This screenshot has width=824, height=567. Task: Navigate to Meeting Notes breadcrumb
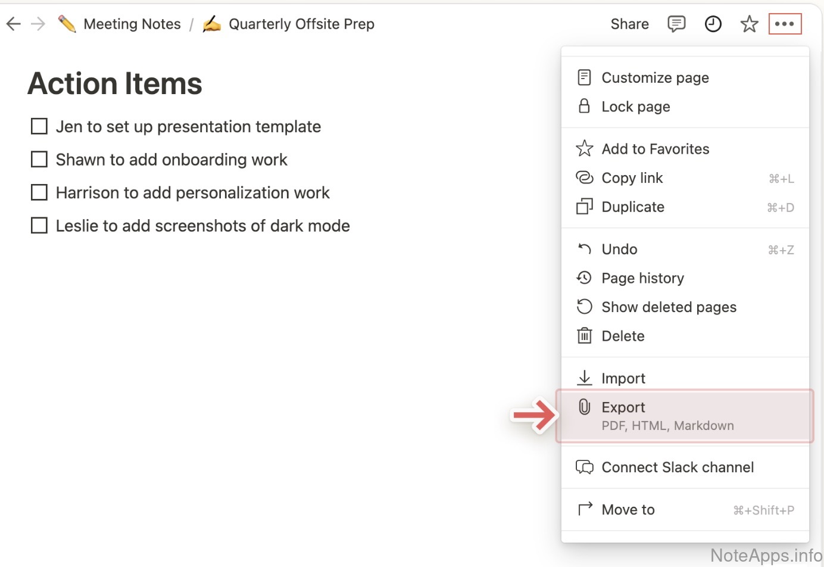point(132,24)
